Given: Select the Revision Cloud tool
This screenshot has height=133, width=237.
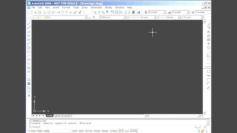Looking at the screenshot, I should 29,52.
